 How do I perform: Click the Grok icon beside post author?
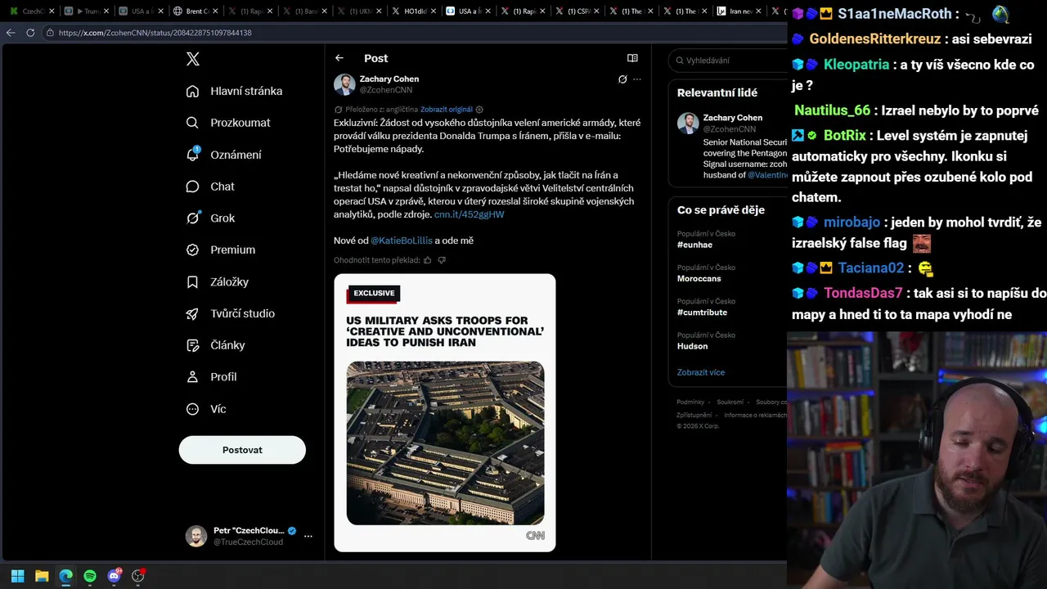[622, 79]
